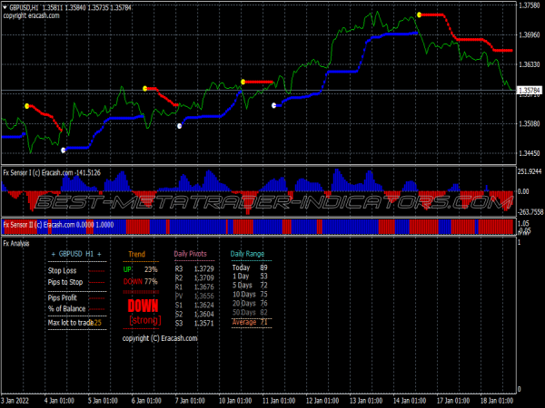The height and width of the screenshot is (408, 545).
Task: Click the '18 Jan 01:00' date axis label
Action: pyautogui.click(x=497, y=401)
